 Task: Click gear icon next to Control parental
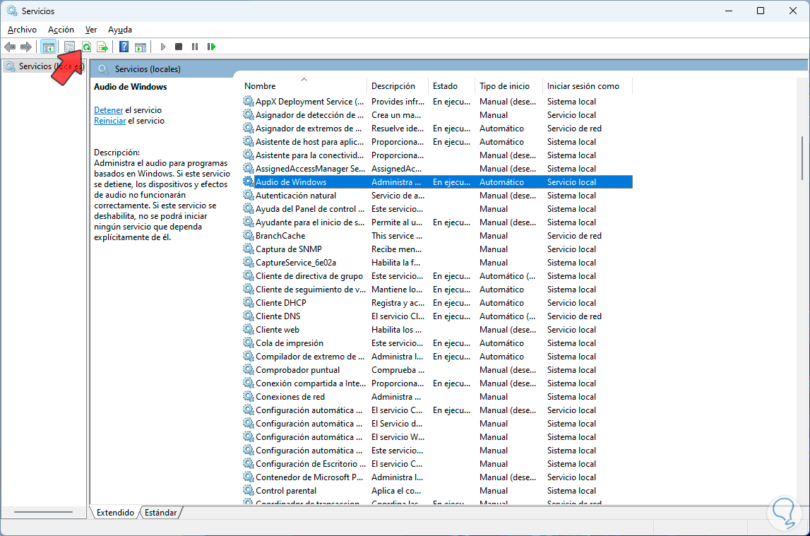(x=249, y=491)
